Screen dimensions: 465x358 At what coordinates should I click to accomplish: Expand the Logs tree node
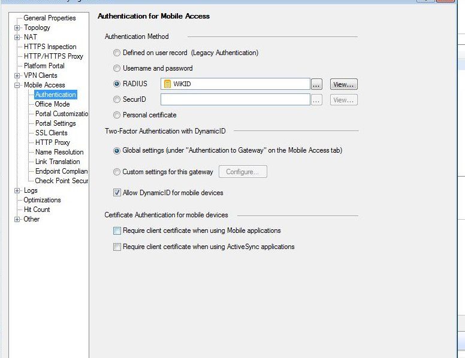tap(17, 190)
